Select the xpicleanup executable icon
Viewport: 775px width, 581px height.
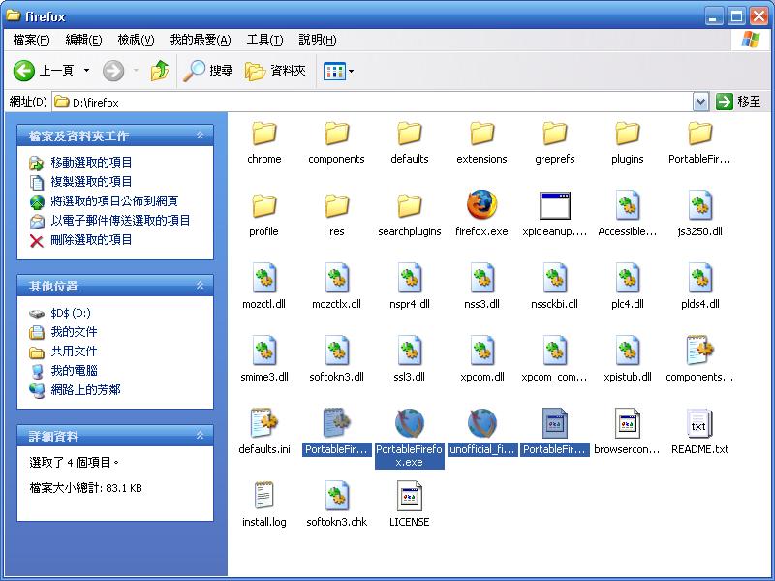click(554, 206)
